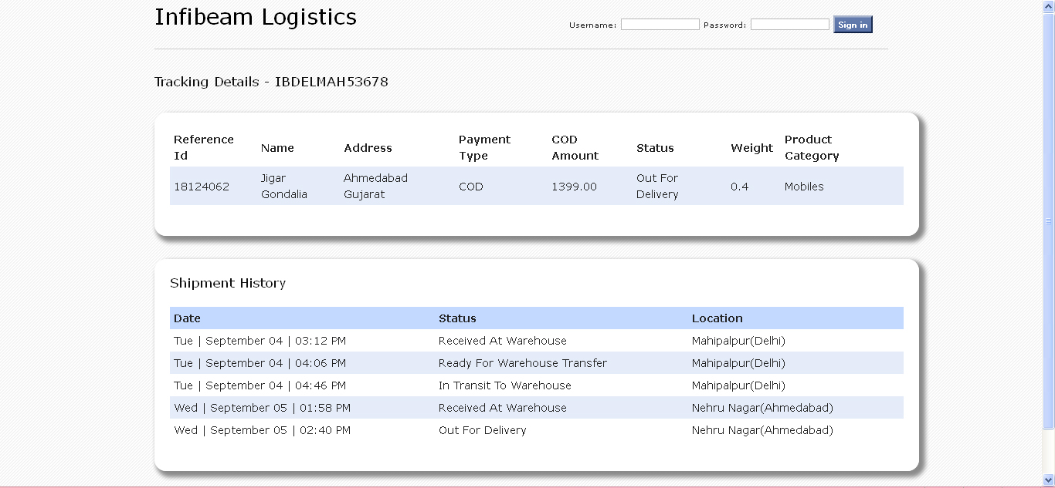Viewport: 1055px width, 488px height.
Task: Select the Tracking Details IBDELMAH53678 heading
Action: [271, 82]
